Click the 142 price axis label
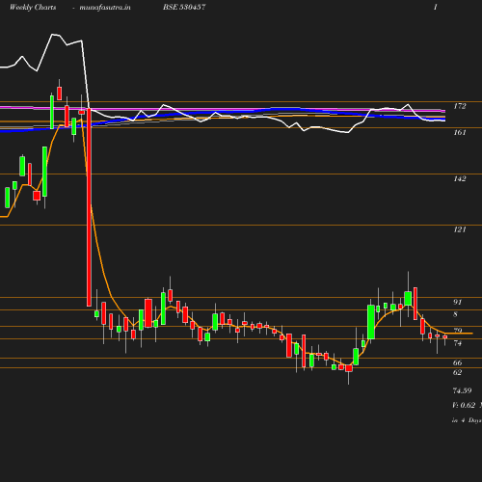 click(460, 178)
